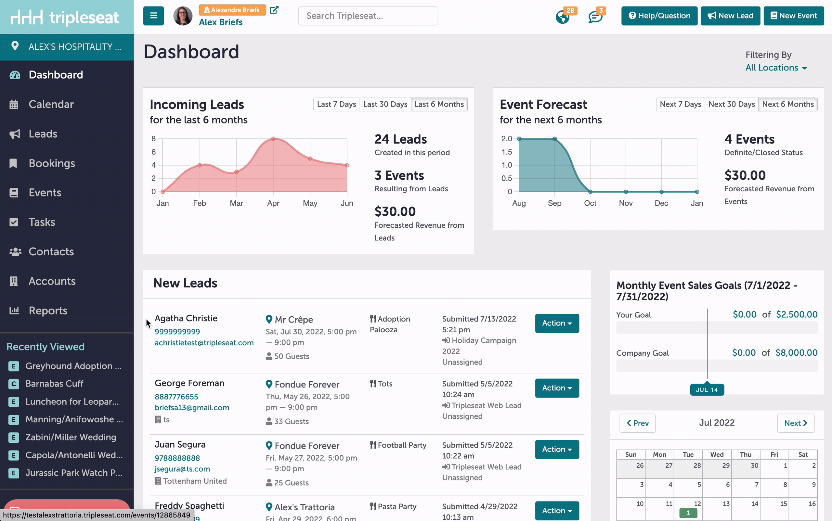Click the Reports chart icon in sidebar
The height and width of the screenshot is (521, 832).
(x=14, y=311)
